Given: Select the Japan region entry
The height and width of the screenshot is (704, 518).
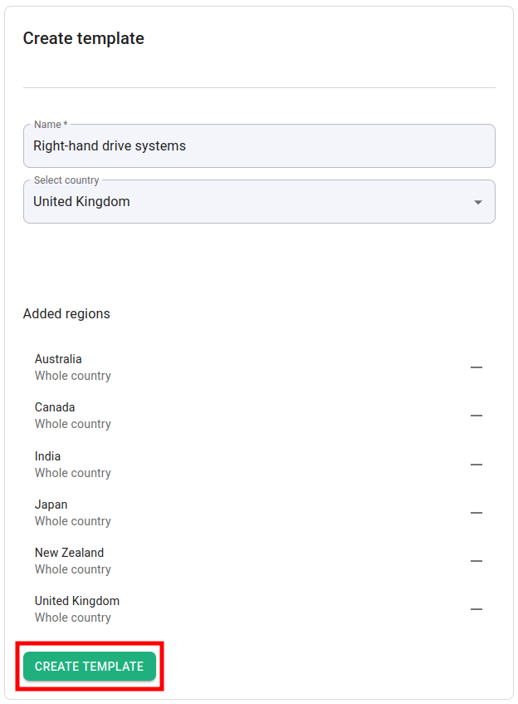Looking at the screenshot, I should click(x=51, y=505).
